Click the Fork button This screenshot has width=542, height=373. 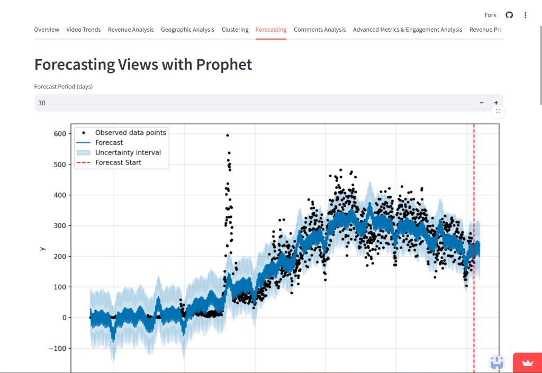click(x=491, y=15)
